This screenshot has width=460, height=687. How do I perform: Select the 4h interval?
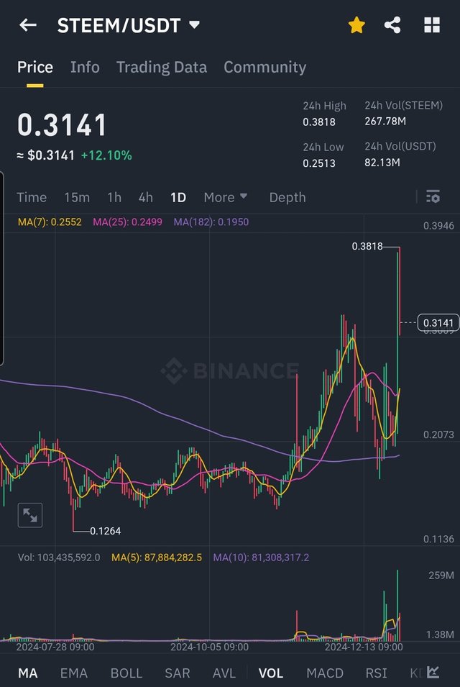(146, 197)
